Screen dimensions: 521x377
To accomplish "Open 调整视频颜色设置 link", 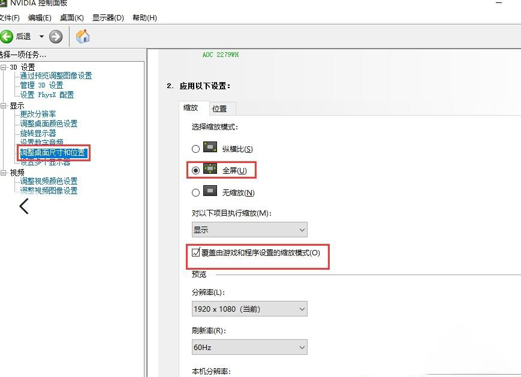I will [x=49, y=181].
